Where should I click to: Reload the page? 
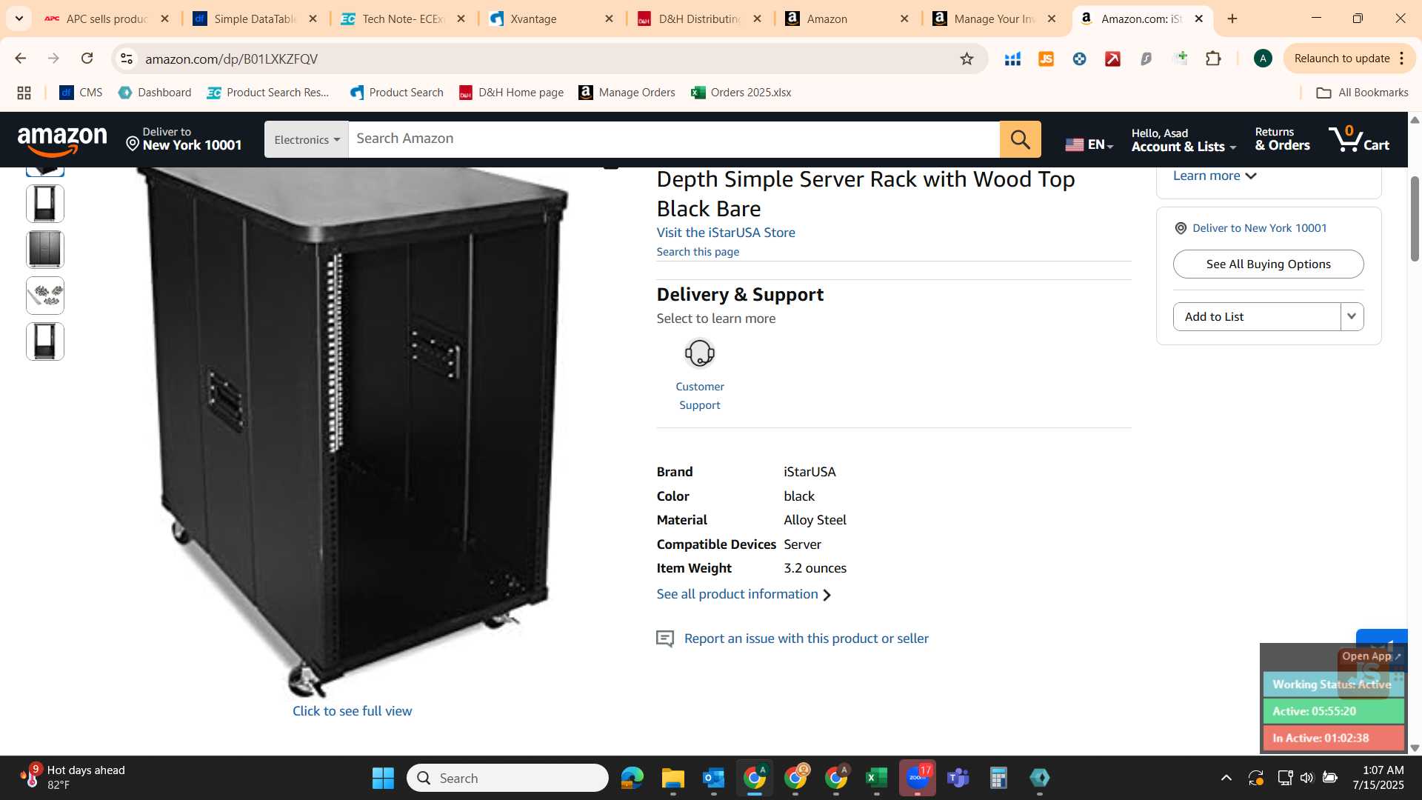(87, 59)
